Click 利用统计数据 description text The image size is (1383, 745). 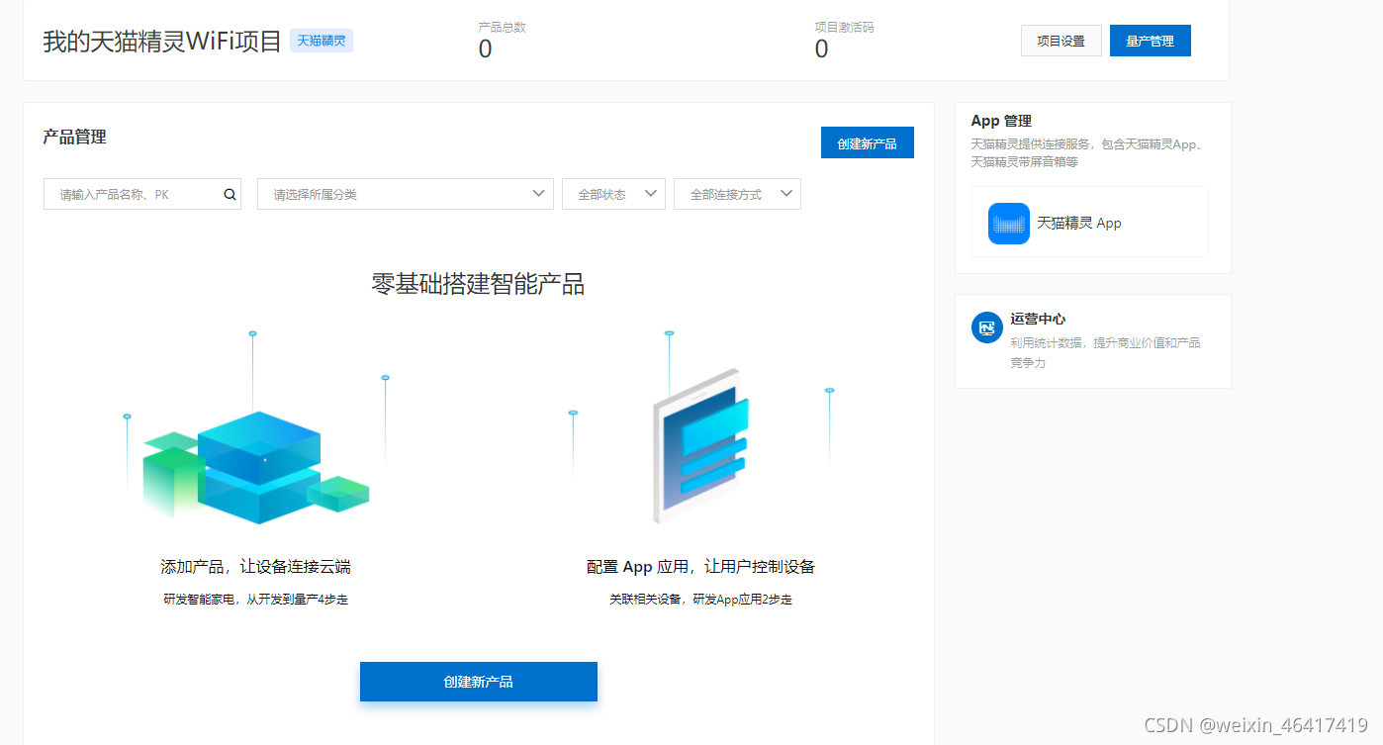[x=1105, y=352]
